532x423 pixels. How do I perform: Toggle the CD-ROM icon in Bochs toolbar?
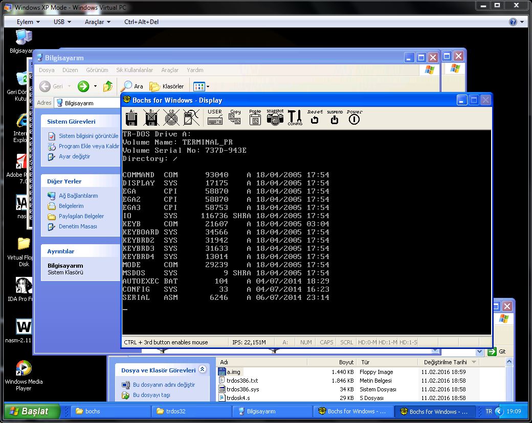pos(171,118)
